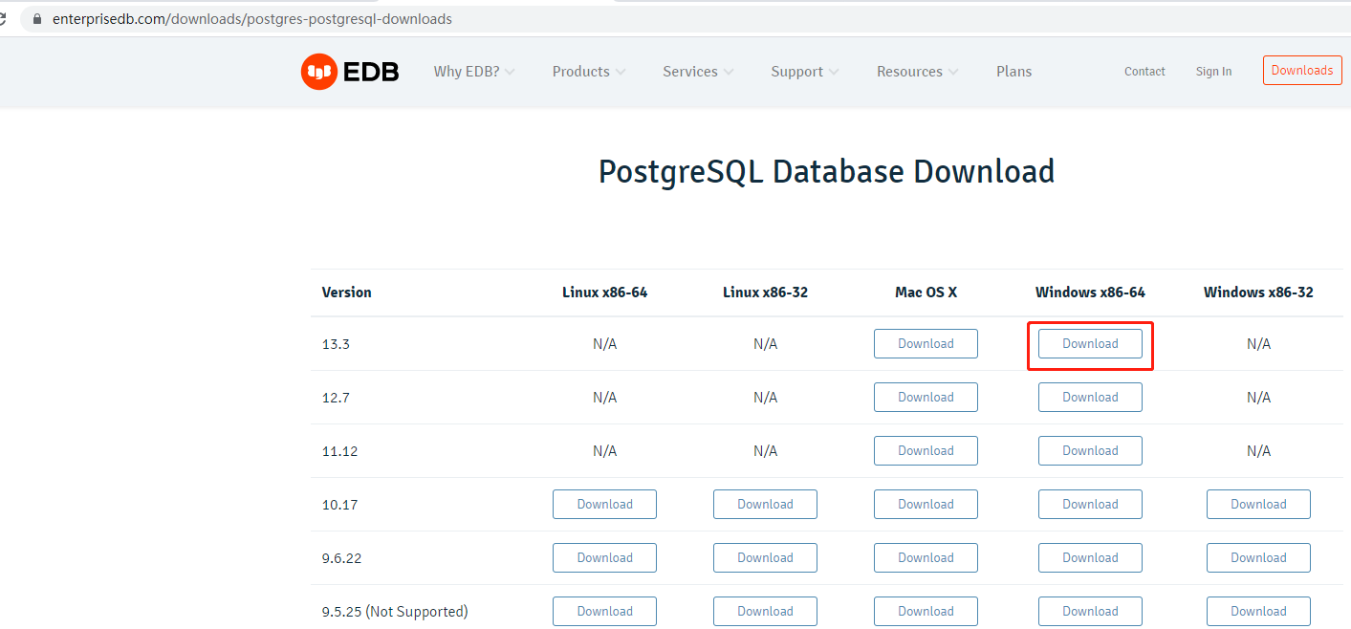Download version 9.6.22 for Linux x86-32
This screenshot has width=1351, height=629.
(765, 558)
